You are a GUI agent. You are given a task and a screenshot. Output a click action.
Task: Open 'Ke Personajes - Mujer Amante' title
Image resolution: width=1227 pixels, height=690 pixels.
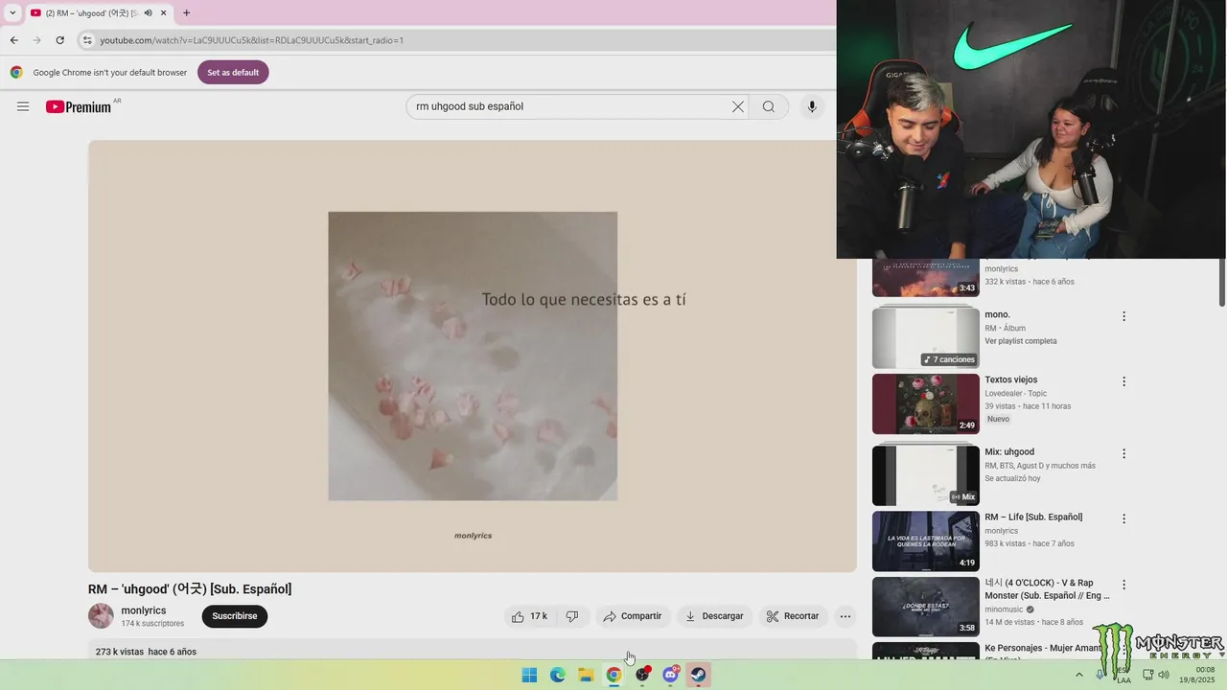point(1043,648)
